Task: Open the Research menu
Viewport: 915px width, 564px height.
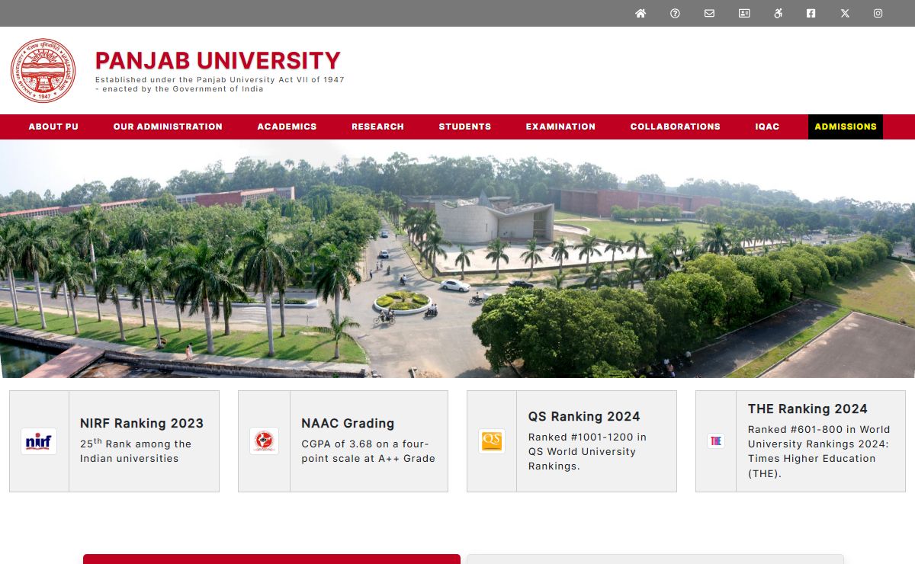Action: (x=377, y=127)
